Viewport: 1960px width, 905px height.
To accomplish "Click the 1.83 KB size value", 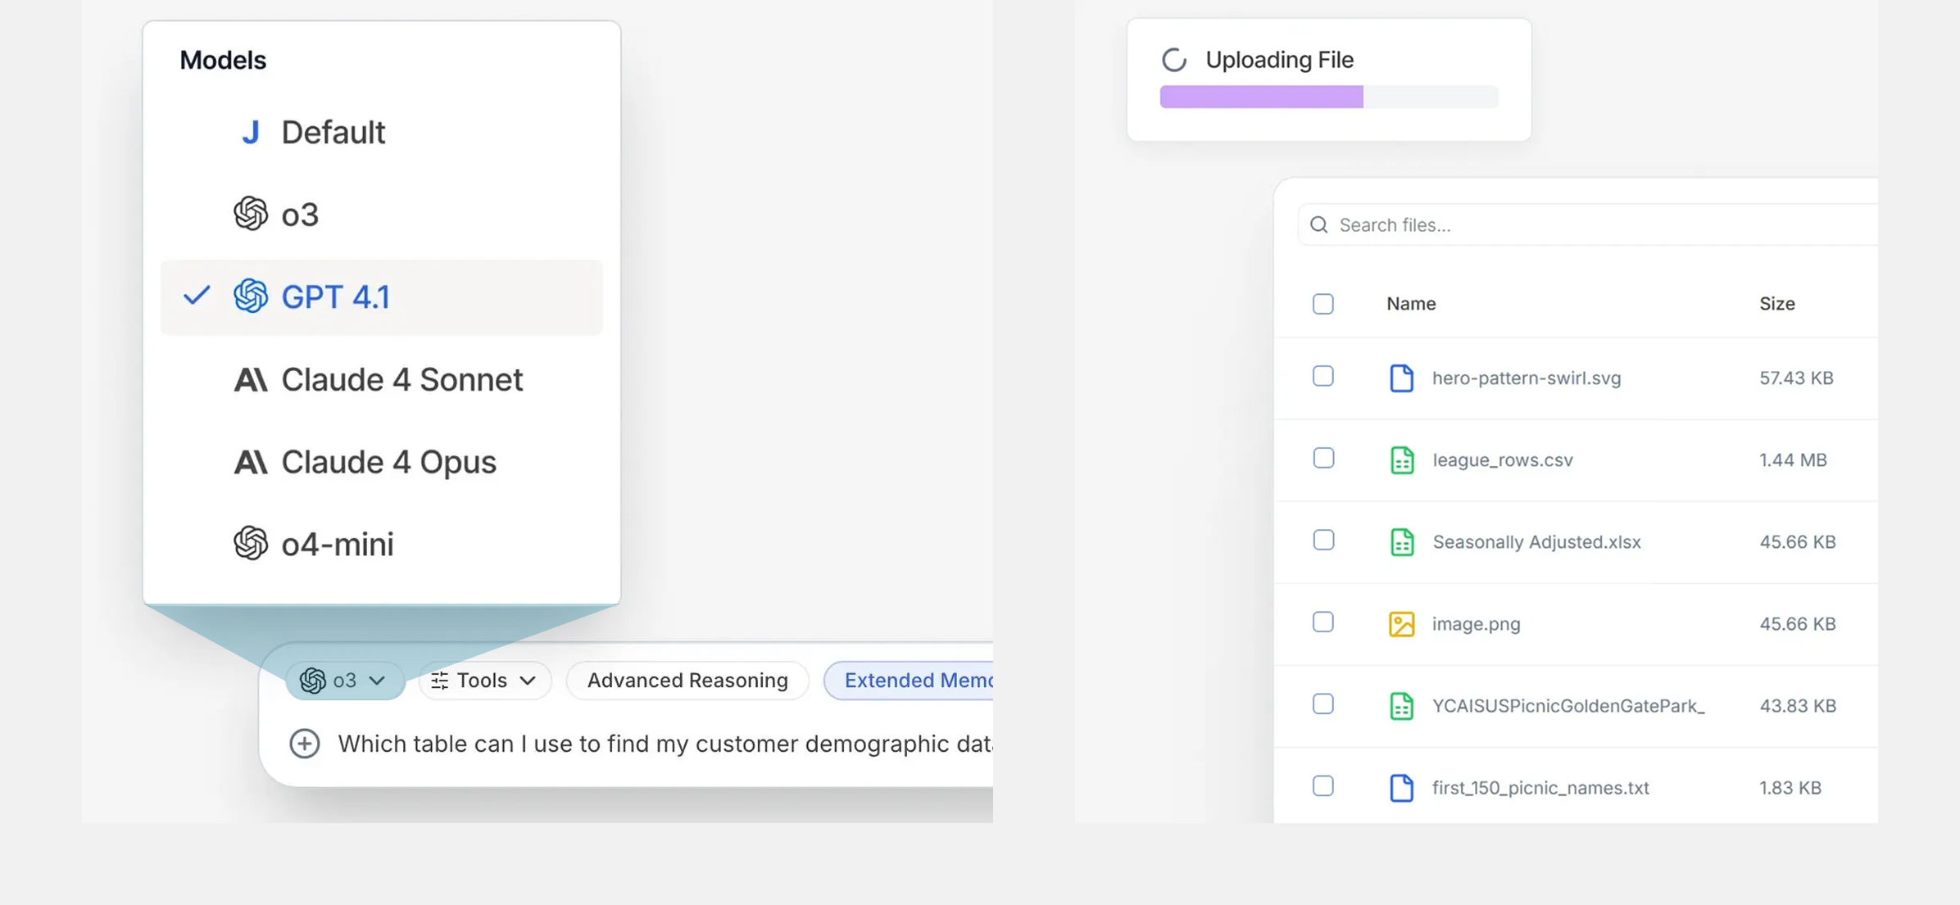I will tap(1790, 787).
